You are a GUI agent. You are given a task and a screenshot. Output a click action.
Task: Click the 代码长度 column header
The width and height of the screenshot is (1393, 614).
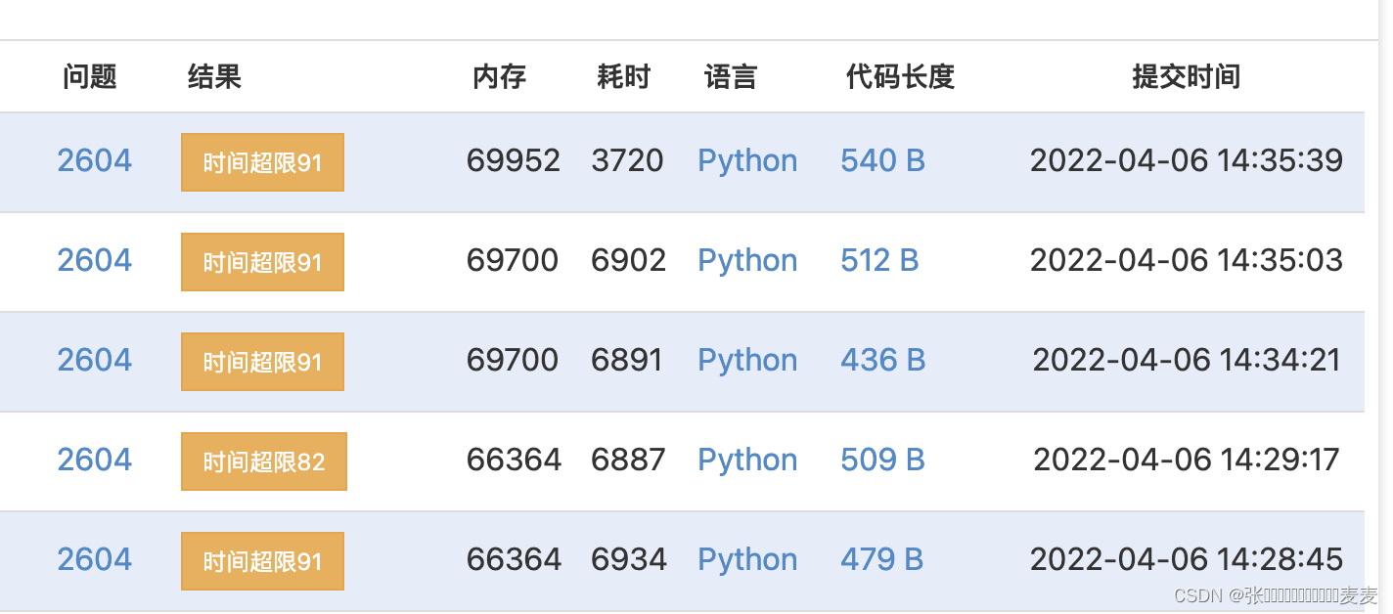tap(900, 76)
